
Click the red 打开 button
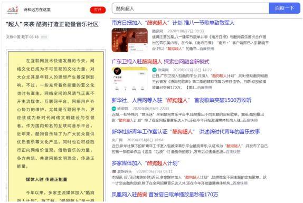pos(98,9)
